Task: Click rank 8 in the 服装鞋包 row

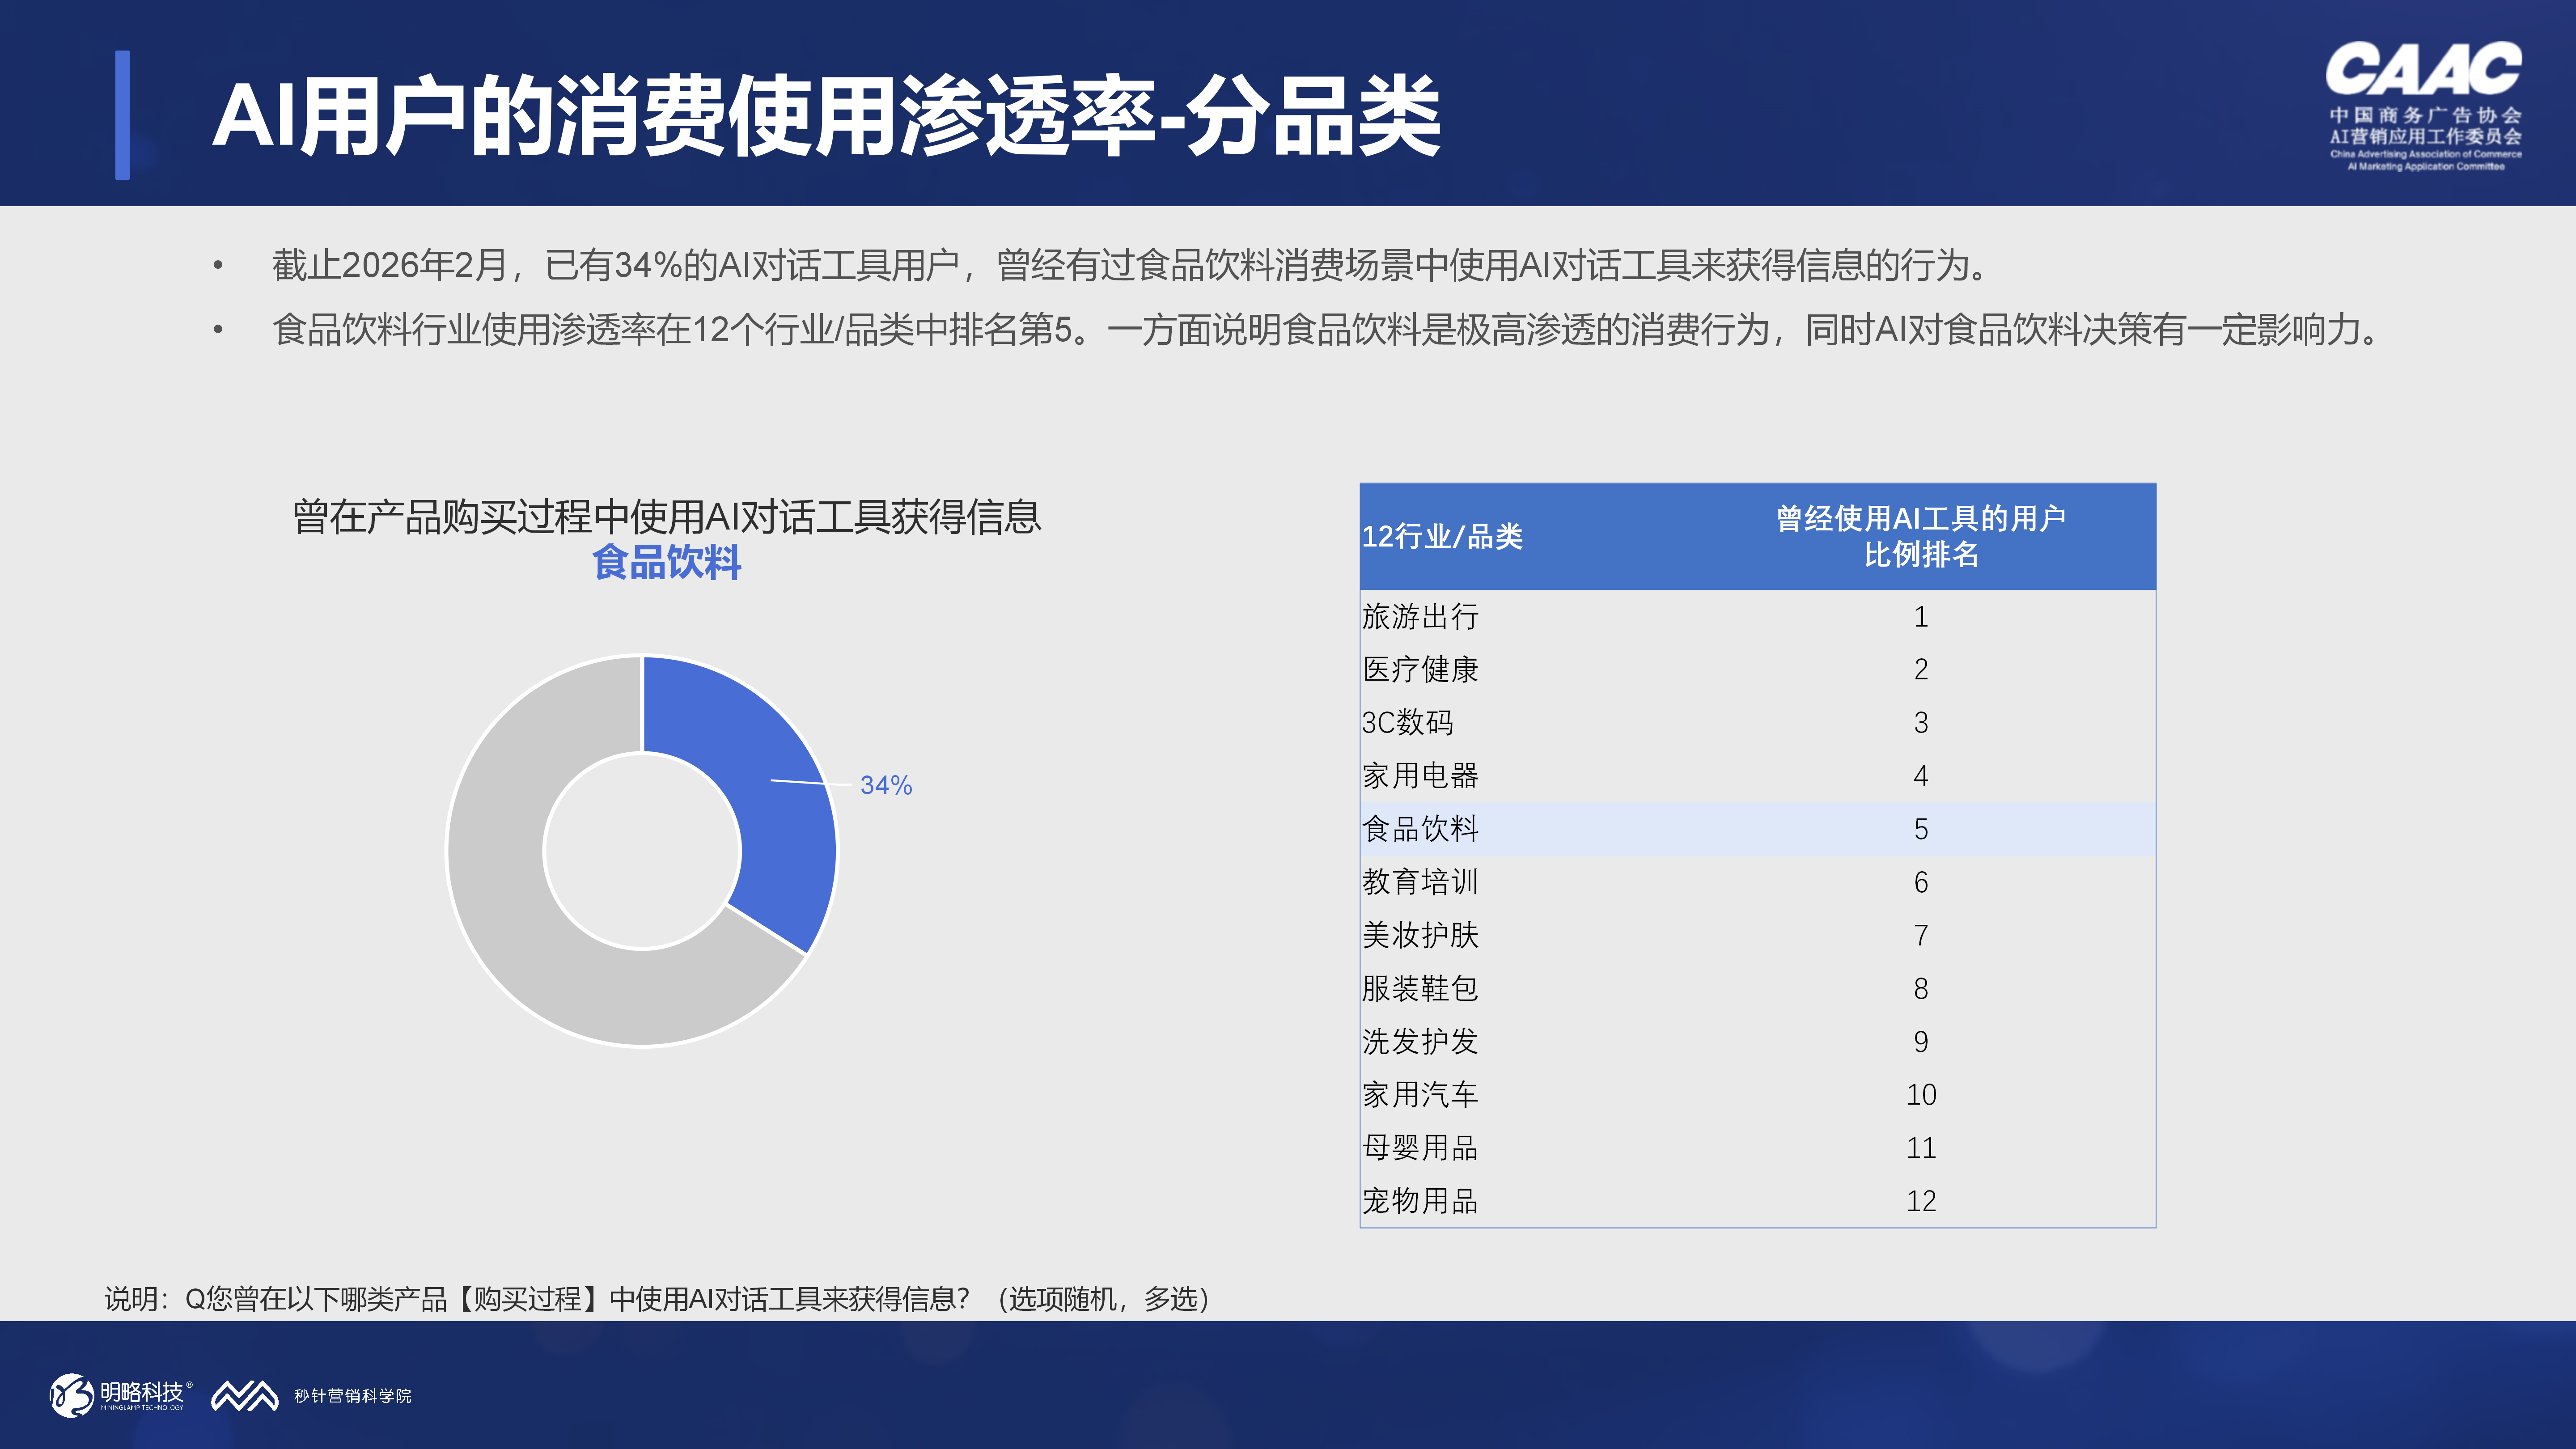Action: click(1921, 988)
